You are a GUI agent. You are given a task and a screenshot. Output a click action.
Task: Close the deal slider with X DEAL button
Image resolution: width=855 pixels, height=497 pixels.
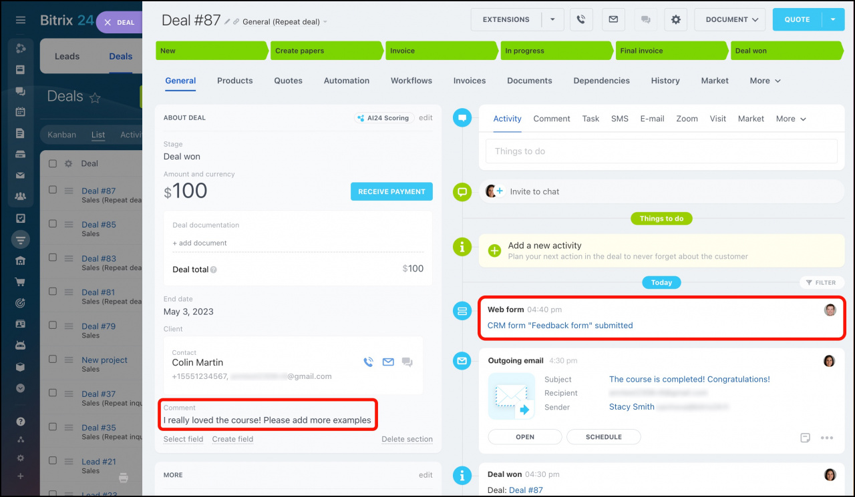120,22
